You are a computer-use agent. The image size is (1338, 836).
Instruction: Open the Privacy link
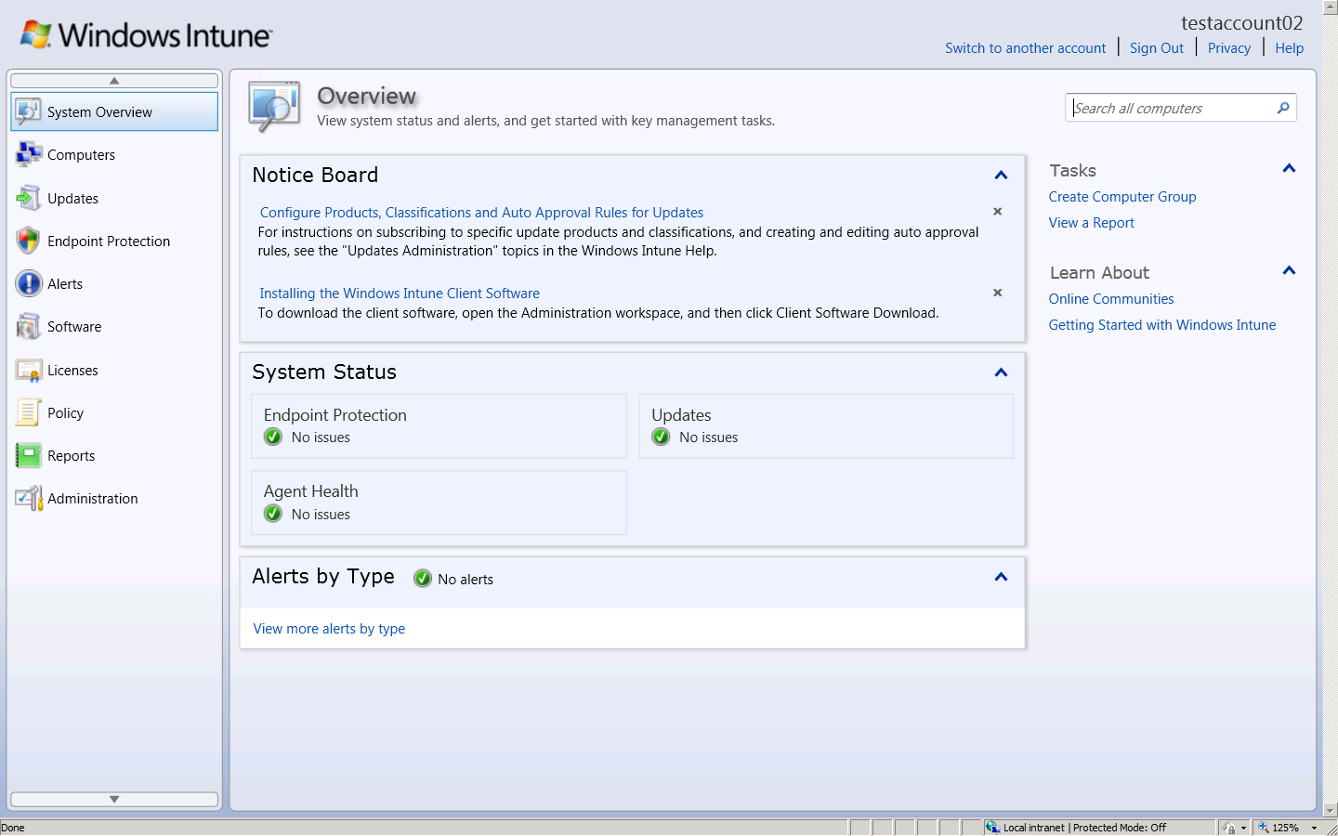tap(1229, 48)
